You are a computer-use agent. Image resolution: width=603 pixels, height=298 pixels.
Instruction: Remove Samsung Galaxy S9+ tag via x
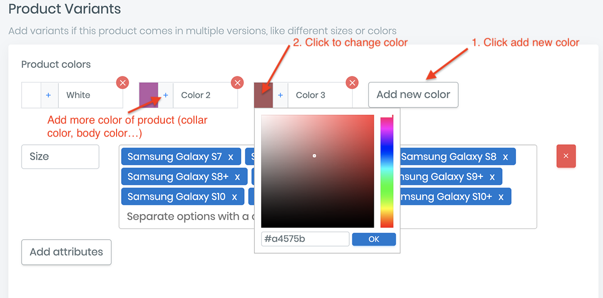coord(492,177)
